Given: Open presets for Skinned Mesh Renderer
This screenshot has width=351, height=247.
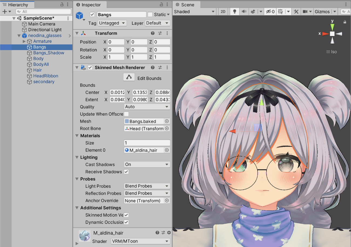Looking at the screenshot, I should click(160, 68).
